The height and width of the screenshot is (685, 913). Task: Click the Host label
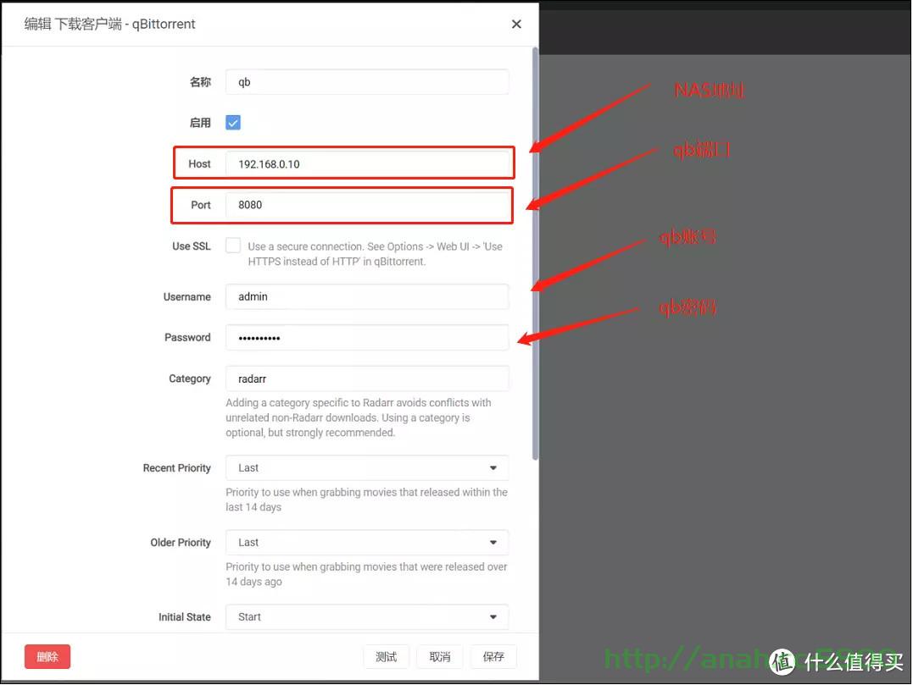(200, 164)
